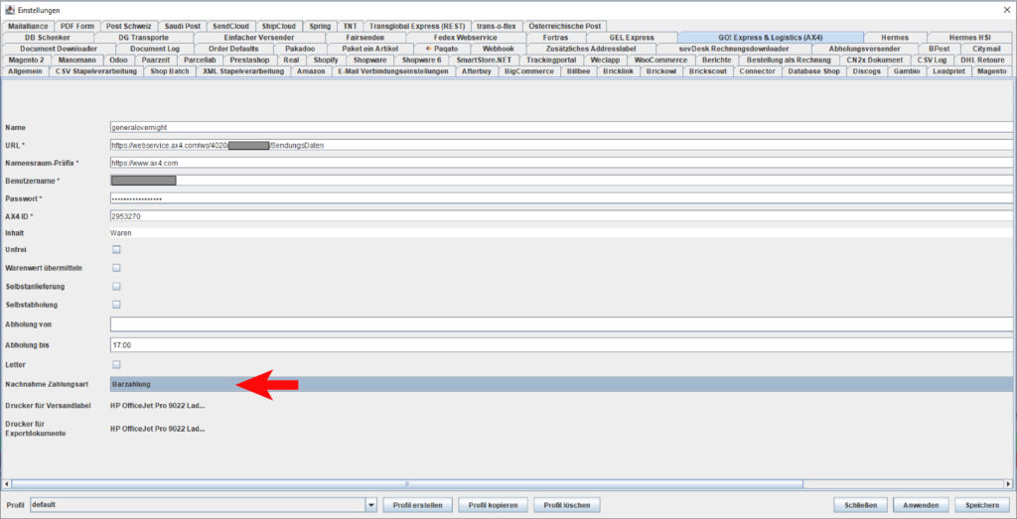This screenshot has width=1017, height=519.
Task: Click the Benutzername input field
Action: tap(562, 181)
